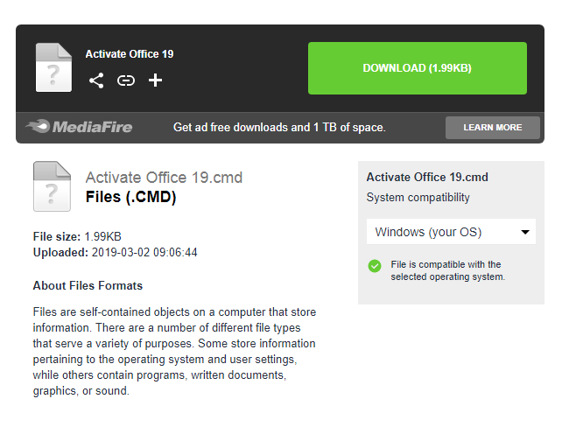Click the sidebar Activate Office 19.cmd title
Viewport: 569px width, 434px height.
click(x=427, y=178)
